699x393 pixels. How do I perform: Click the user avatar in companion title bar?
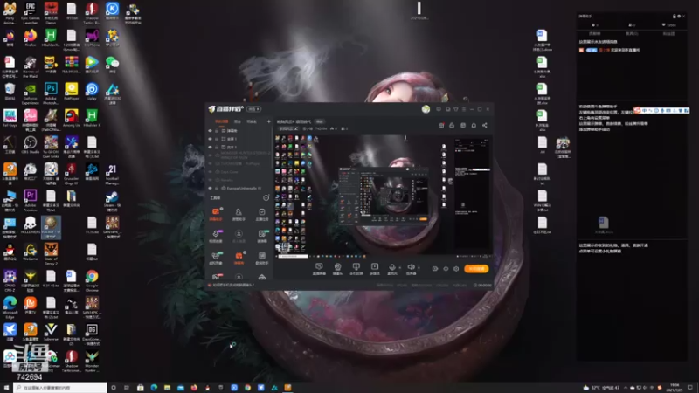click(x=426, y=108)
